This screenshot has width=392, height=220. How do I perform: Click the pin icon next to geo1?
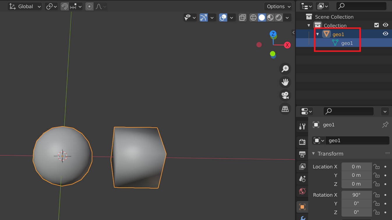pos(385,125)
